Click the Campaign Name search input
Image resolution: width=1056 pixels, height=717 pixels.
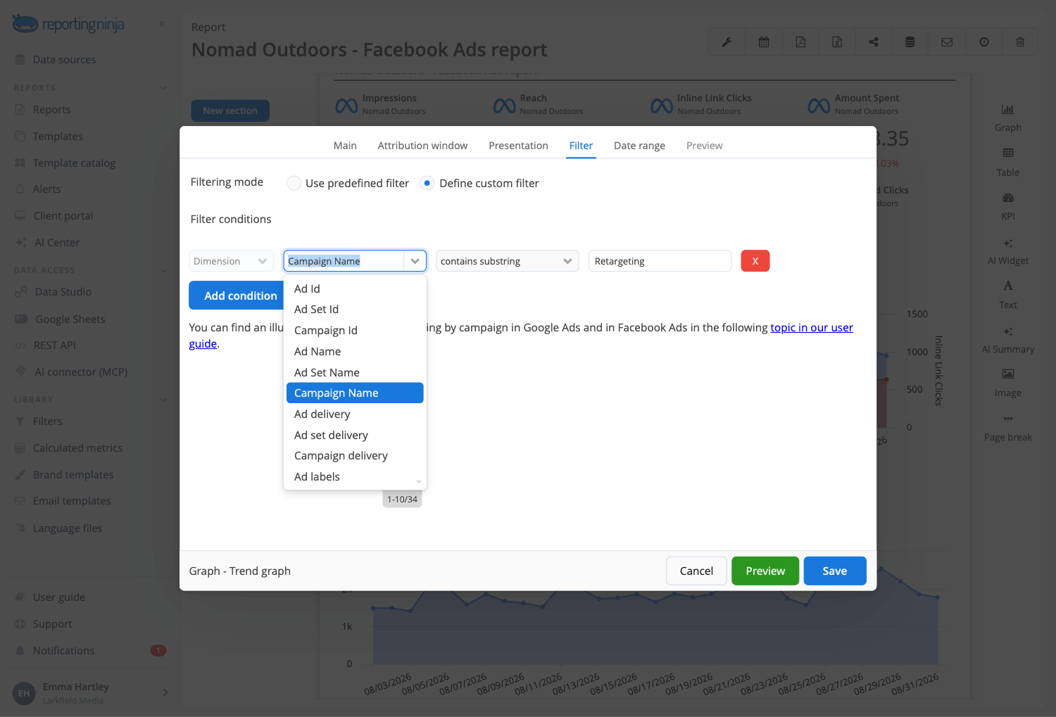tap(344, 261)
